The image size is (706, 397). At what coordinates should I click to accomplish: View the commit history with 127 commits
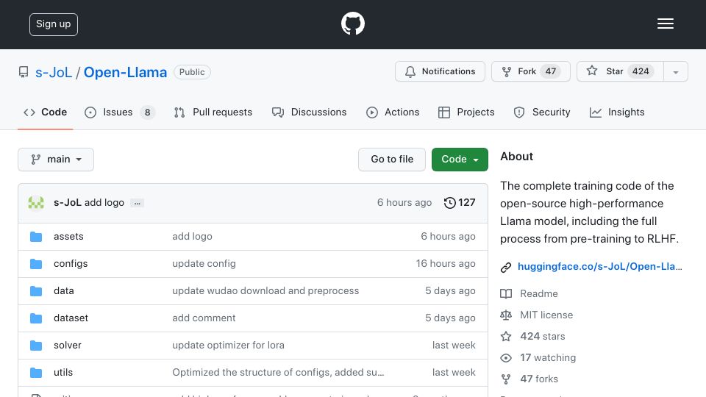459,203
